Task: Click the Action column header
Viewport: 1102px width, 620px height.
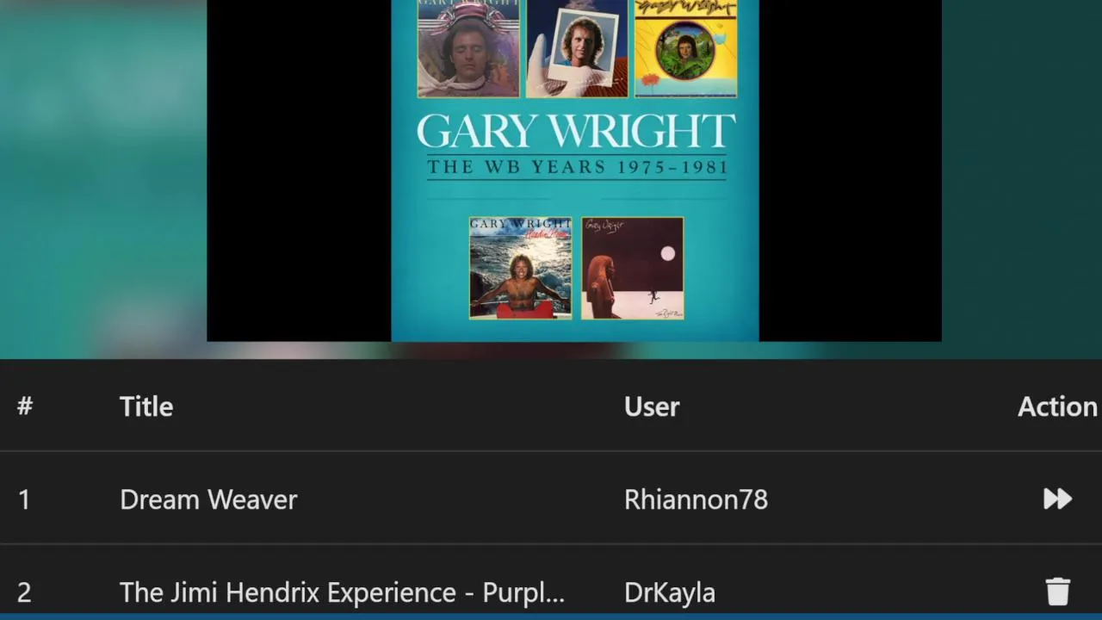Action: pyautogui.click(x=1057, y=406)
